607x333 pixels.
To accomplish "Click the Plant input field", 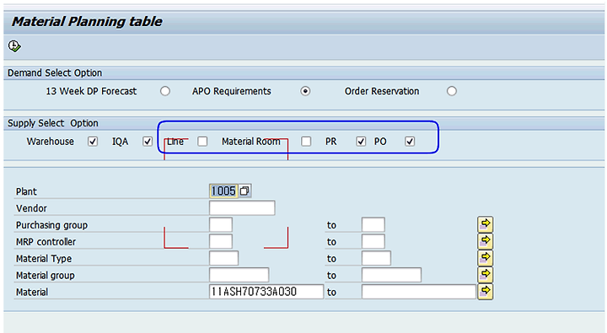I will pos(223,191).
